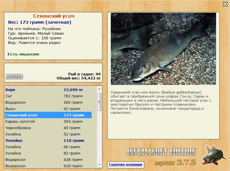Select the bold Уклейка 118 грамм row
Screen dimensions: 230x171
tap(48, 140)
